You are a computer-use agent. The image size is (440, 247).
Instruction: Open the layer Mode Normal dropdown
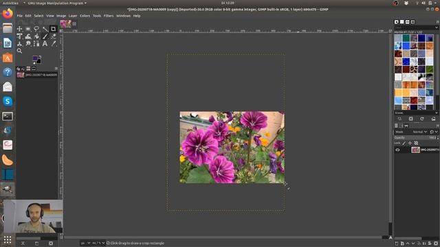coord(419,132)
